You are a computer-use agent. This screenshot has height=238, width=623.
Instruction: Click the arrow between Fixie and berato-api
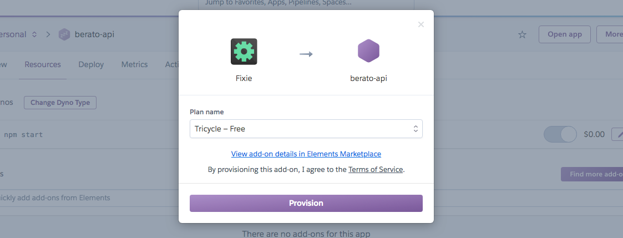tap(306, 54)
